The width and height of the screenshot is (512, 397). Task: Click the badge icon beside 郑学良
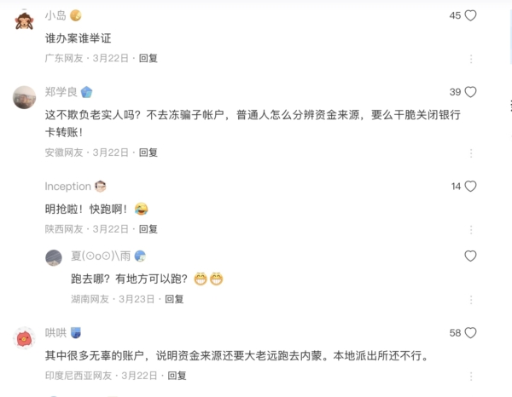[x=86, y=92]
